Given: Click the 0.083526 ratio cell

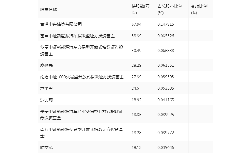Looking at the screenshot, I should point(166,36).
